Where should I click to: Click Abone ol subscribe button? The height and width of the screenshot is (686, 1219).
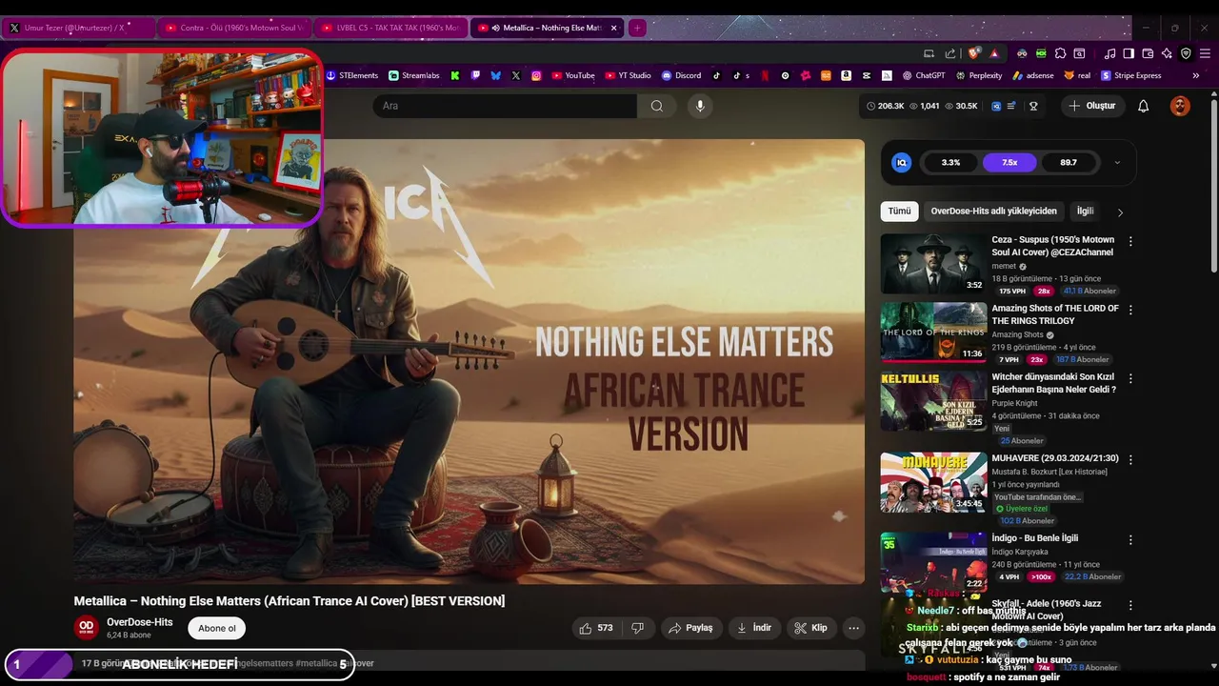(x=217, y=628)
